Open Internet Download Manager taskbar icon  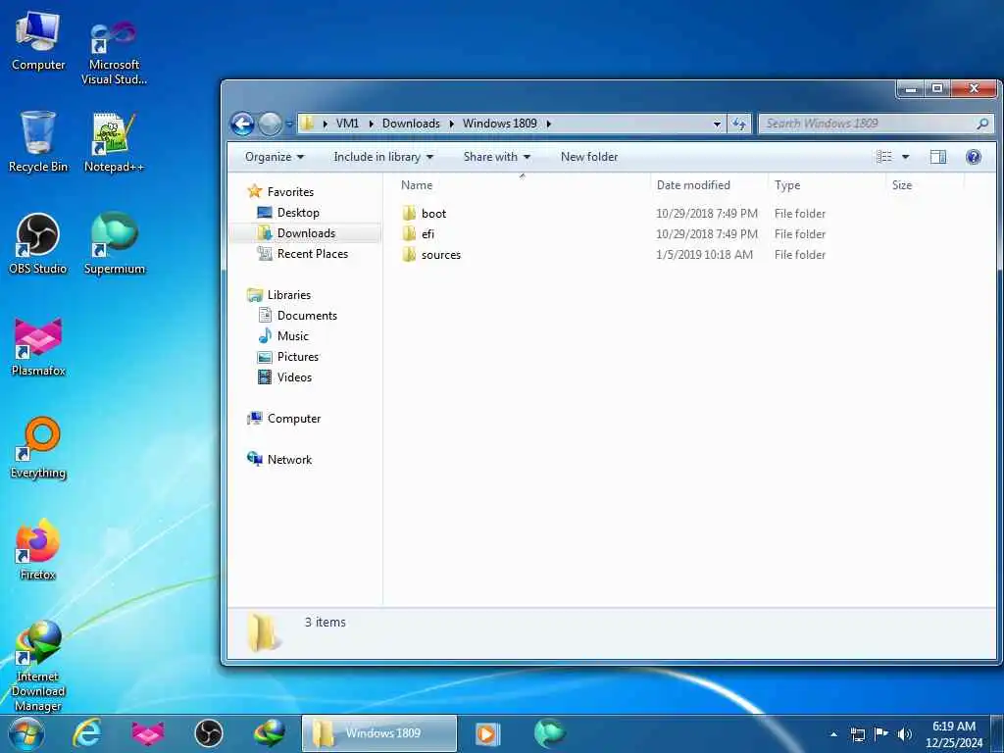point(269,733)
